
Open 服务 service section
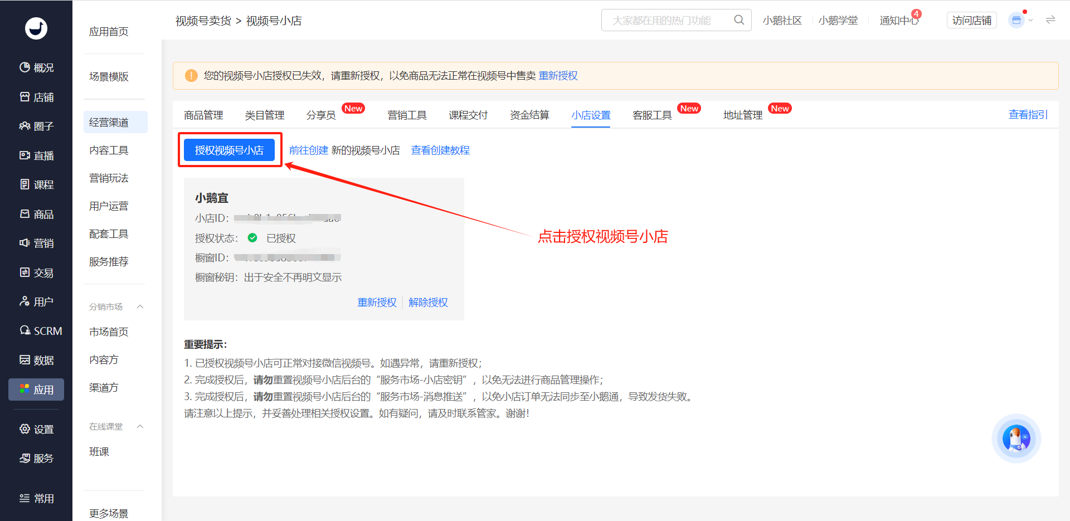(36, 458)
